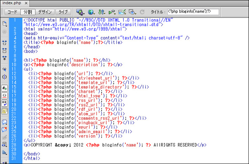Click line number 28 in gutter
249x164 pixels.
click(14, 145)
